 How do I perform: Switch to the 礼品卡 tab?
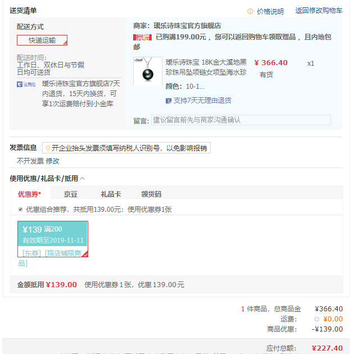click(111, 194)
